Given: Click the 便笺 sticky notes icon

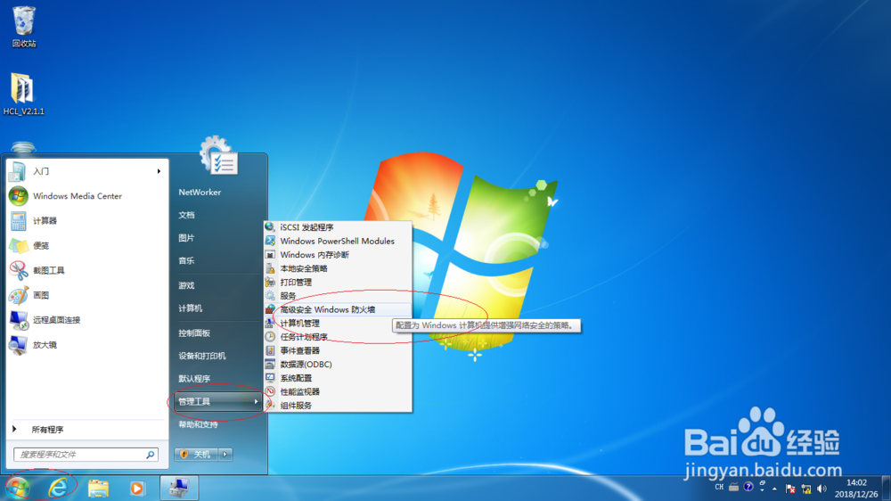Looking at the screenshot, I should (18, 246).
